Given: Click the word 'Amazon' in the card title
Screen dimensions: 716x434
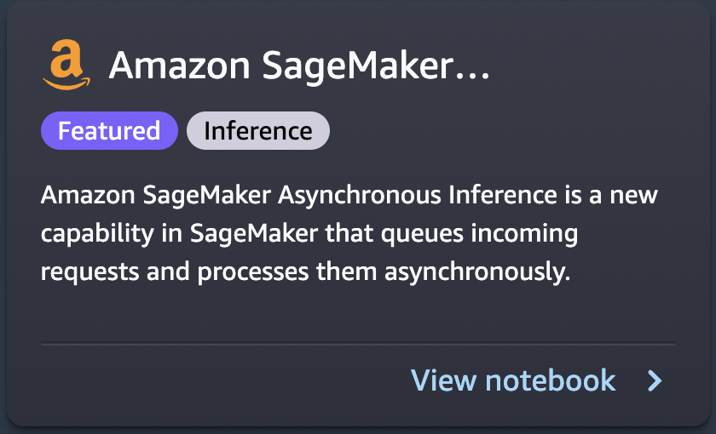Looking at the screenshot, I should (x=180, y=66).
